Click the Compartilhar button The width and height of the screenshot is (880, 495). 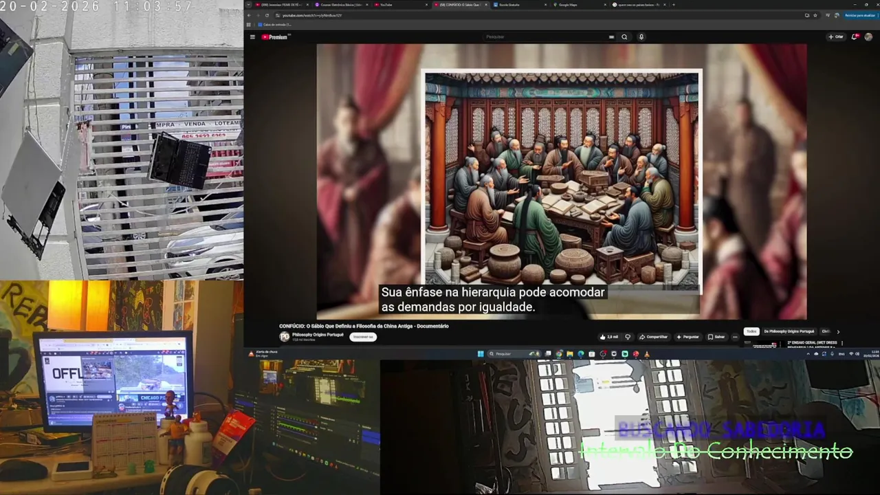(653, 337)
